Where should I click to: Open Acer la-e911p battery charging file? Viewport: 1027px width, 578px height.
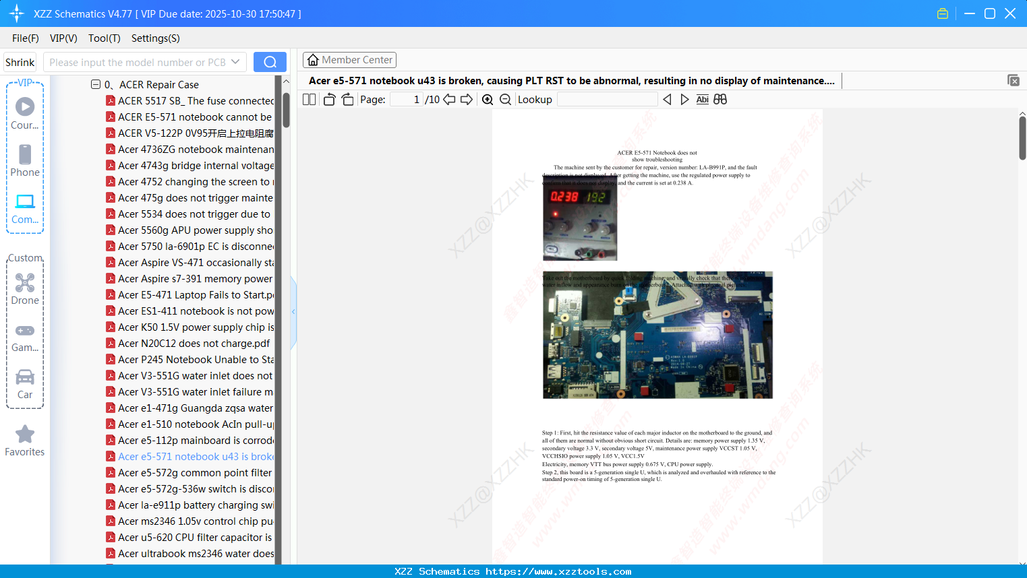click(189, 505)
